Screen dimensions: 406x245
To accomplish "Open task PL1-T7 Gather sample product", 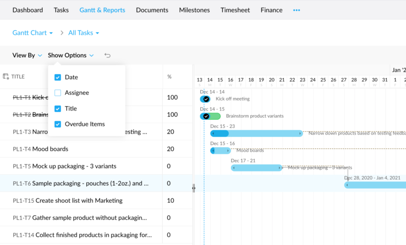I will coord(80,218).
